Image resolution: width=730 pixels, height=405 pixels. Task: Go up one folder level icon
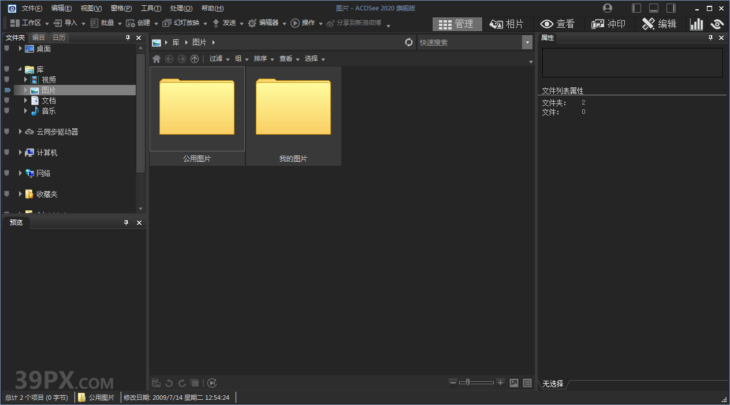click(195, 59)
